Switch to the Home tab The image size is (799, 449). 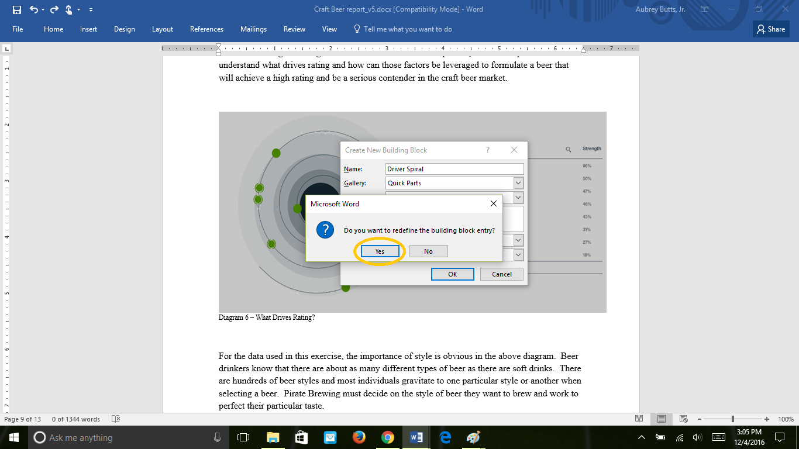point(53,29)
